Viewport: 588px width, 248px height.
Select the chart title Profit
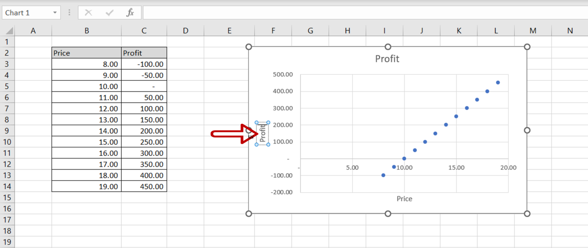pos(387,59)
